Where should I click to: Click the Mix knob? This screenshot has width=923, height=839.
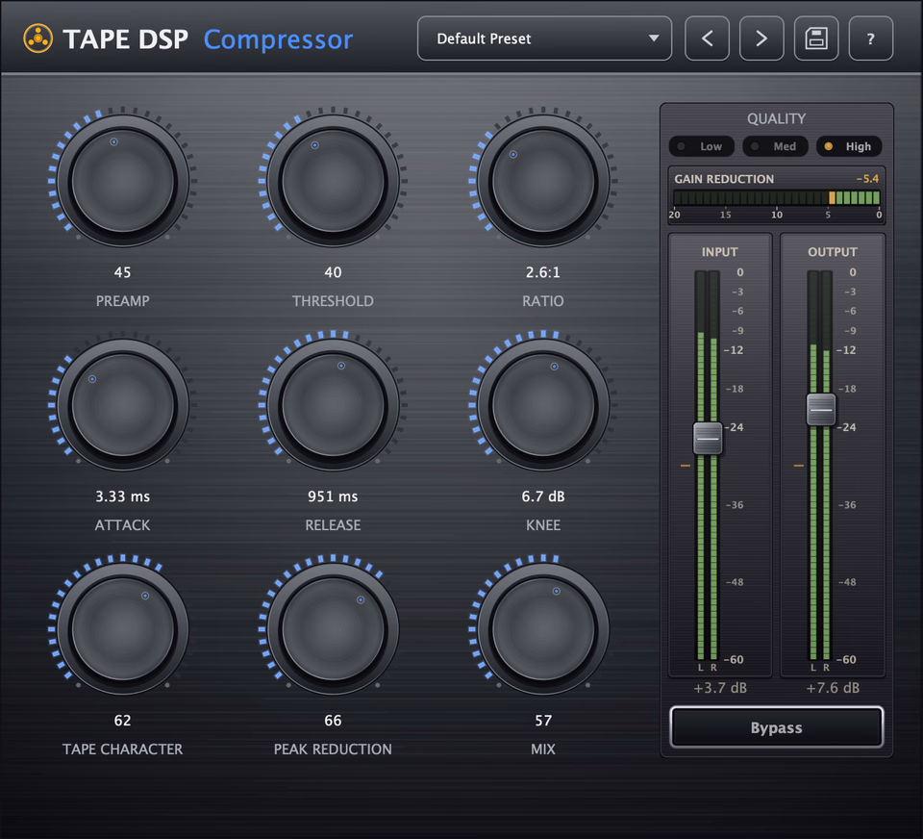542,628
